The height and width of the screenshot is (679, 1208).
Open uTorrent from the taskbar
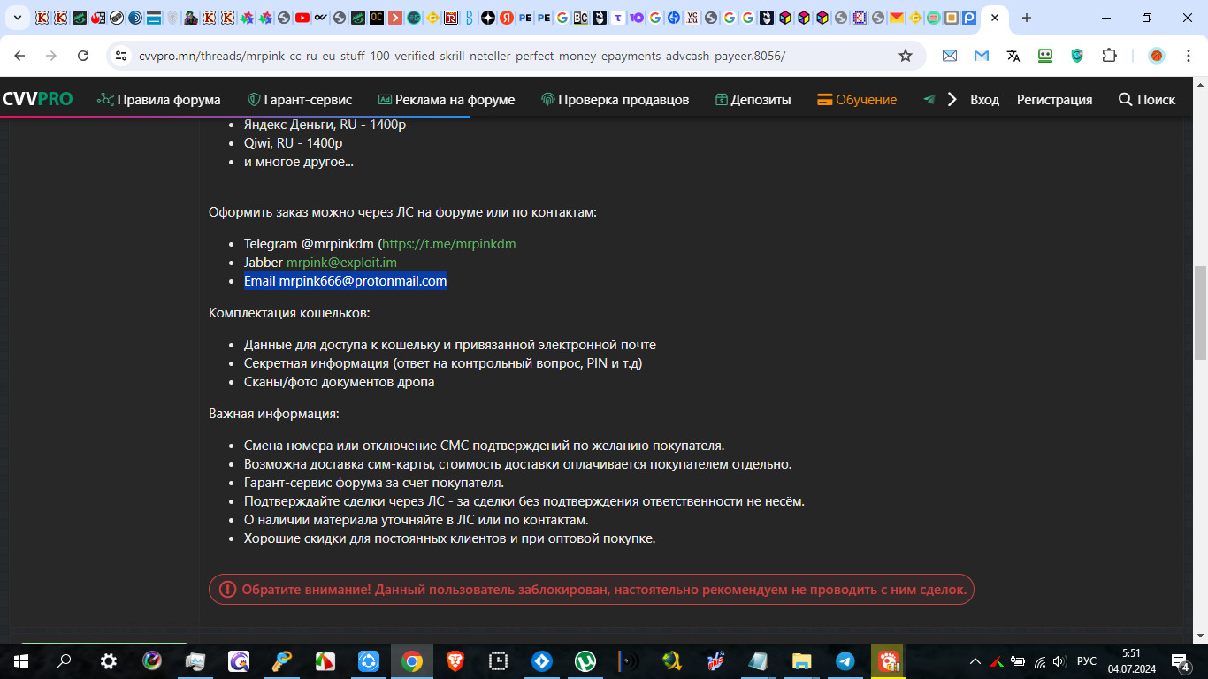pos(585,661)
